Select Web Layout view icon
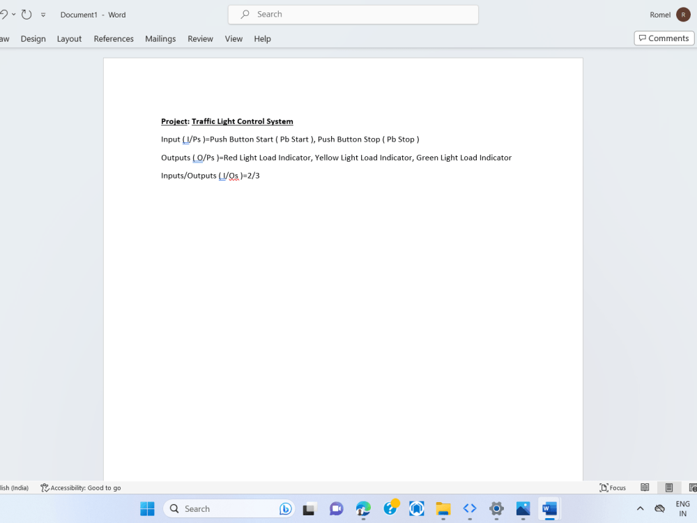The height and width of the screenshot is (523, 697). (692, 487)
